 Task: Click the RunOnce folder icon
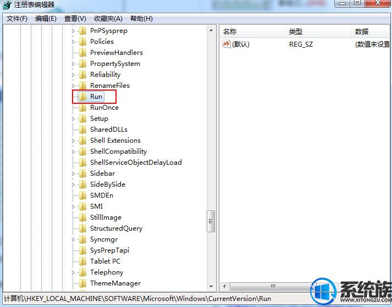[83, 108]
